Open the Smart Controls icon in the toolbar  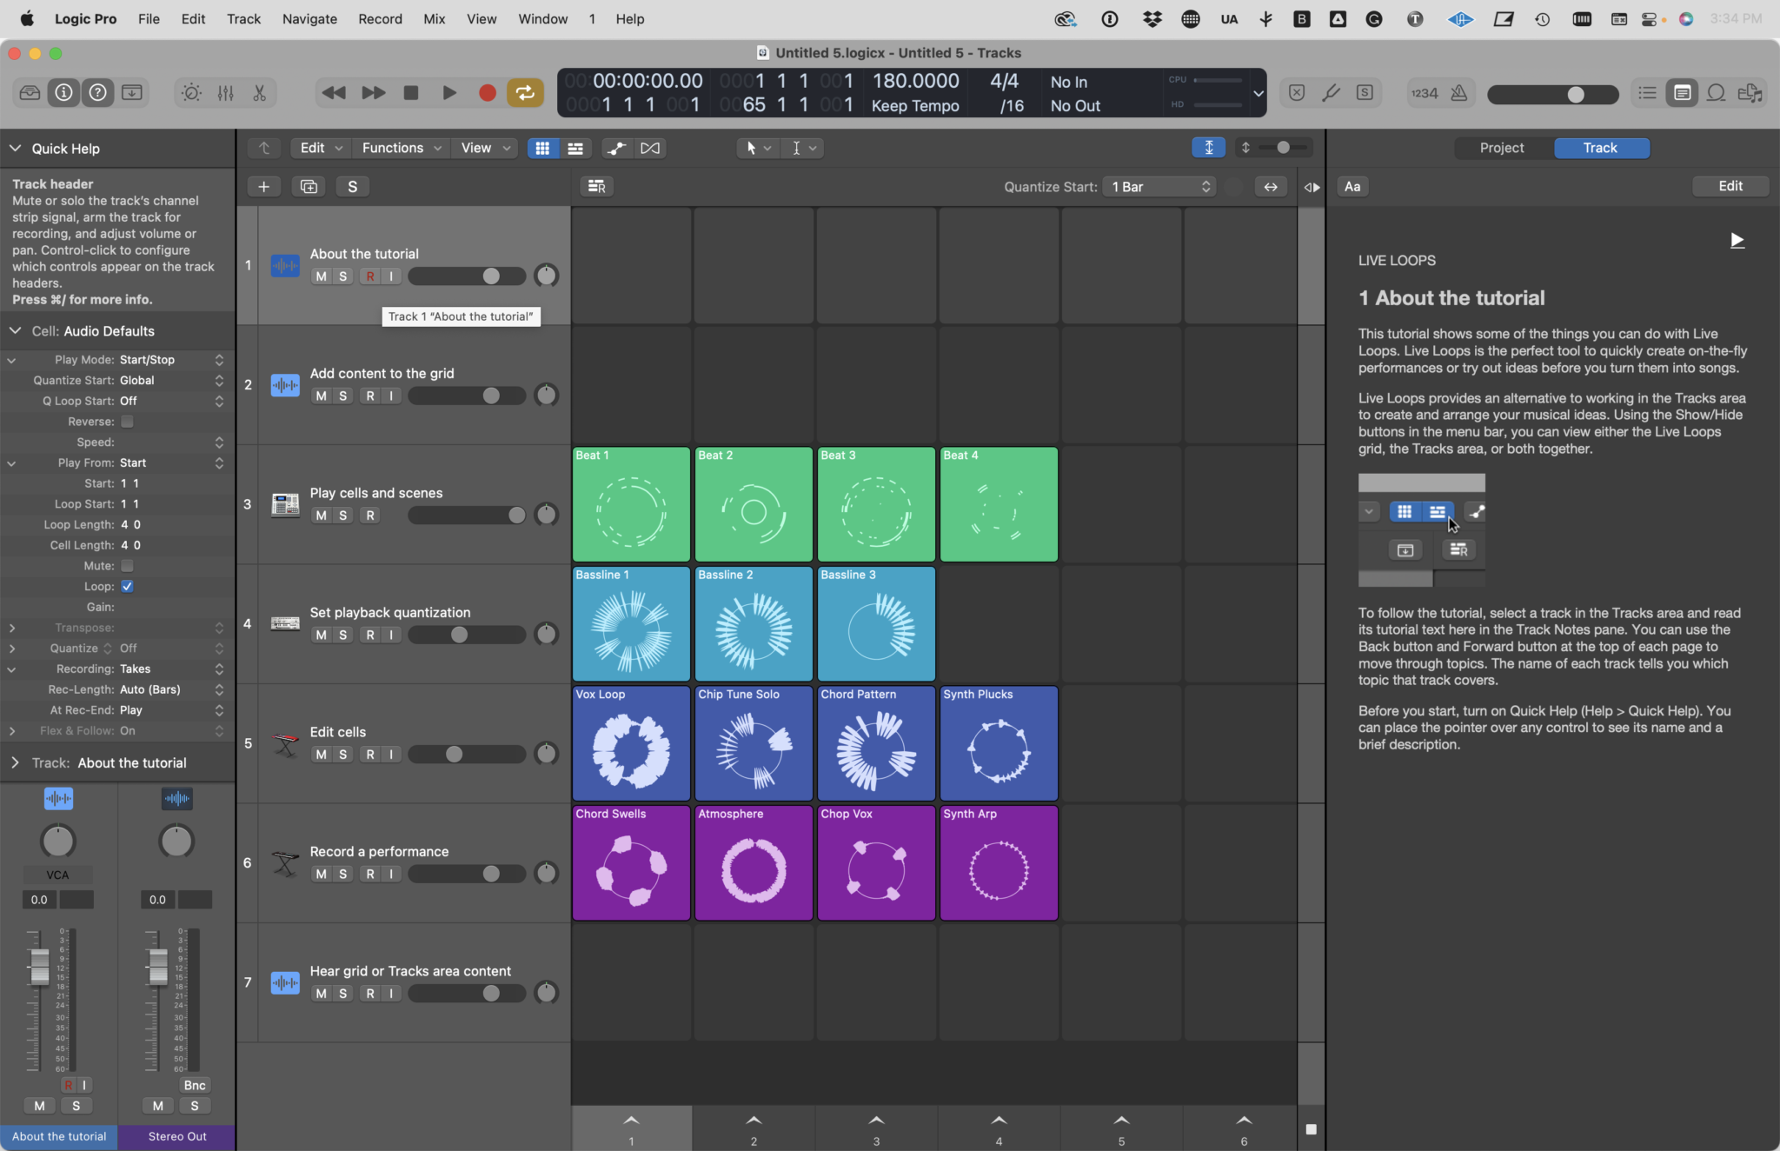point(190,92)
